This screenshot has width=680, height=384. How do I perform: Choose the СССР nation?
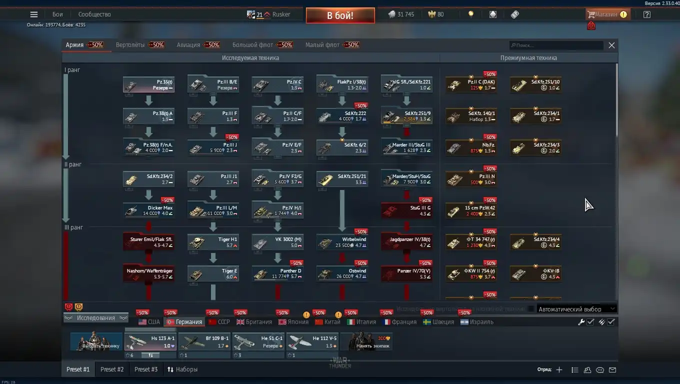[219, 322]
